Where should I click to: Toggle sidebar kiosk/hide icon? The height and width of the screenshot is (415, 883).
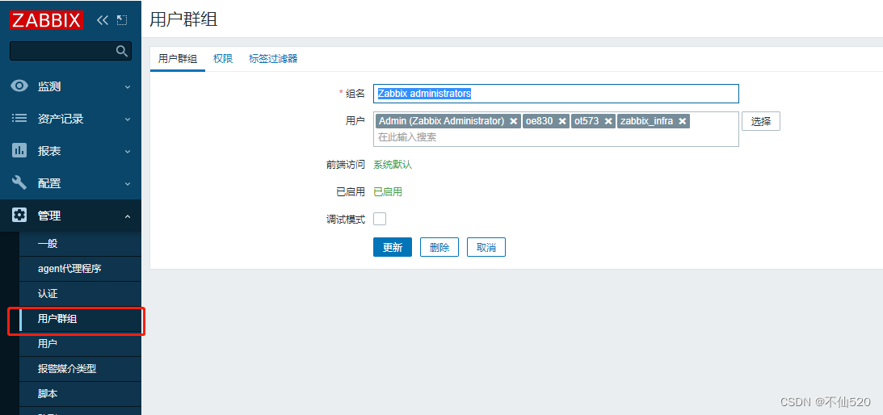pos(122,20)
